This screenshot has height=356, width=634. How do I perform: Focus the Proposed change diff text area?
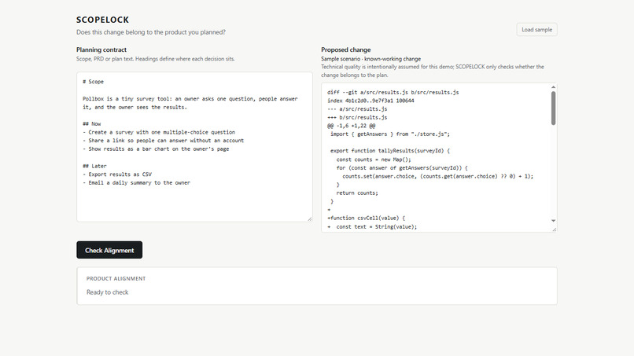point(439,158)
